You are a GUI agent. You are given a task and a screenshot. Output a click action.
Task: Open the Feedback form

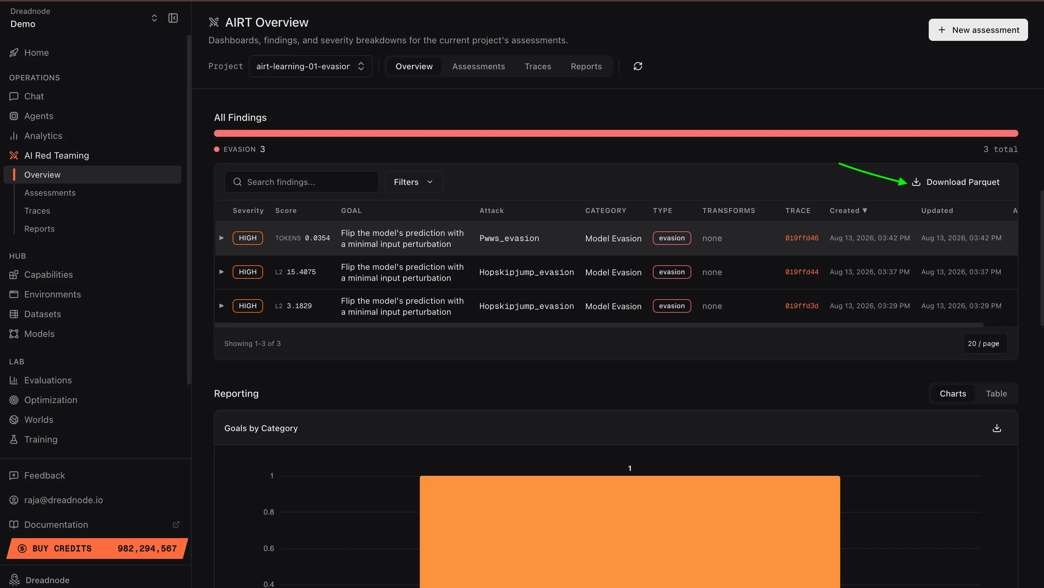44,476
